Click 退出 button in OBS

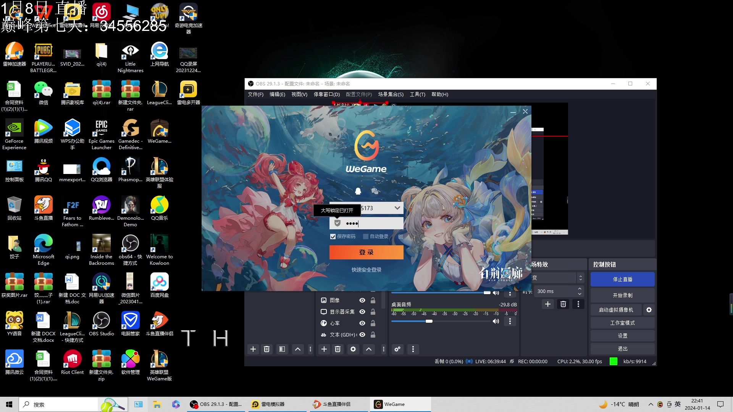click(622, 349)
